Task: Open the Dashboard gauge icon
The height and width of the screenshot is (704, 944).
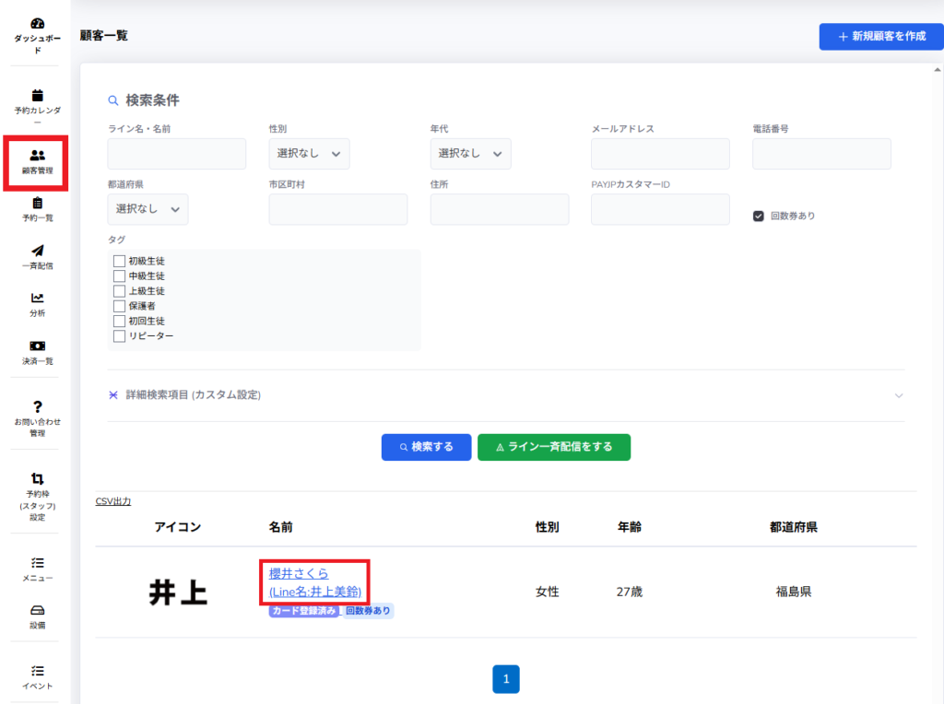Action: tap(37, 23)
